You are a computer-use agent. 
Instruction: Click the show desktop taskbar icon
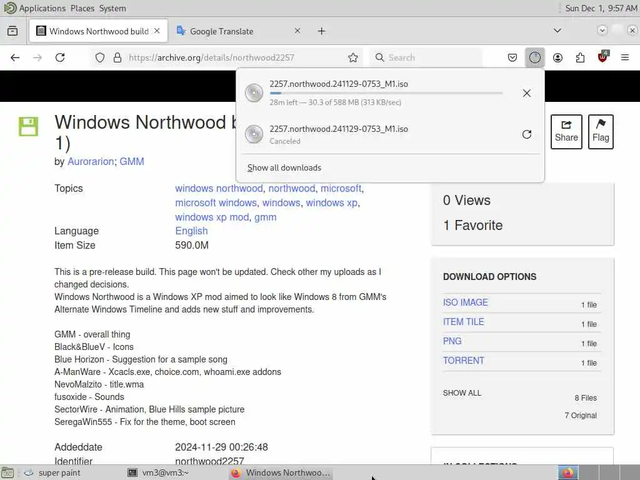pyautogui.click(x=7, y=473)
